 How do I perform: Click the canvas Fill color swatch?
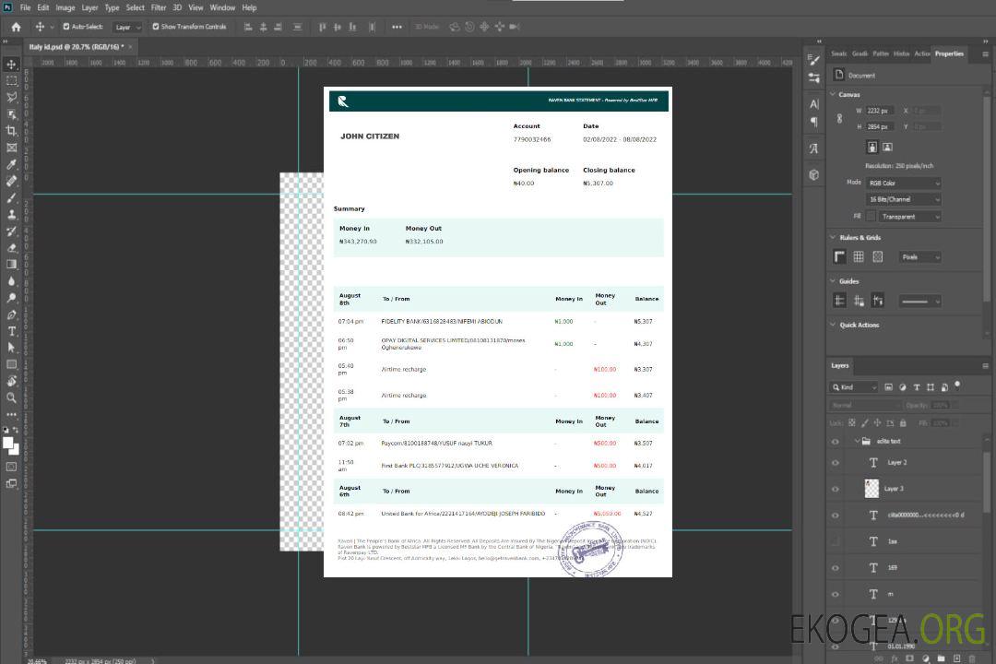(871, 217)
